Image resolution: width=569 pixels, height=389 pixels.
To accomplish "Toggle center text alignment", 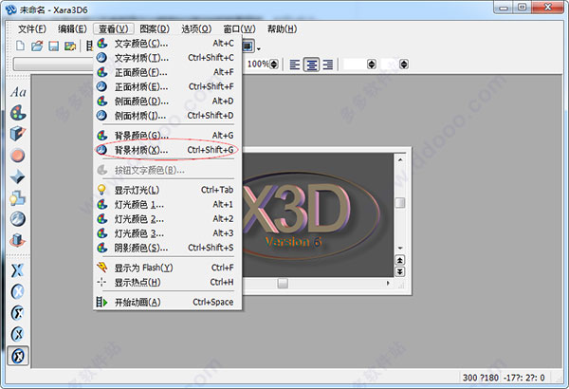I will click(311, 65).
